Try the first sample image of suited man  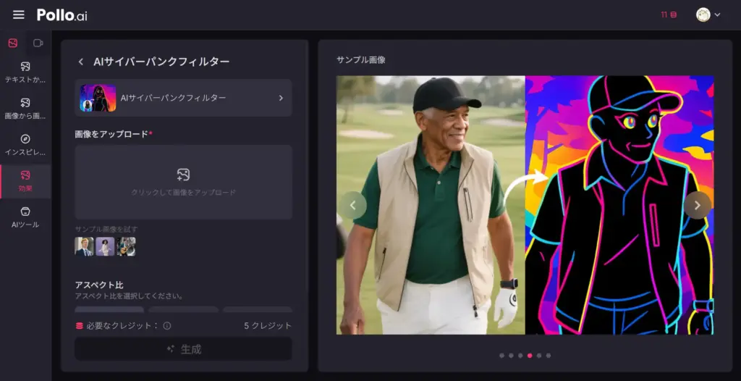coord(84,247)
